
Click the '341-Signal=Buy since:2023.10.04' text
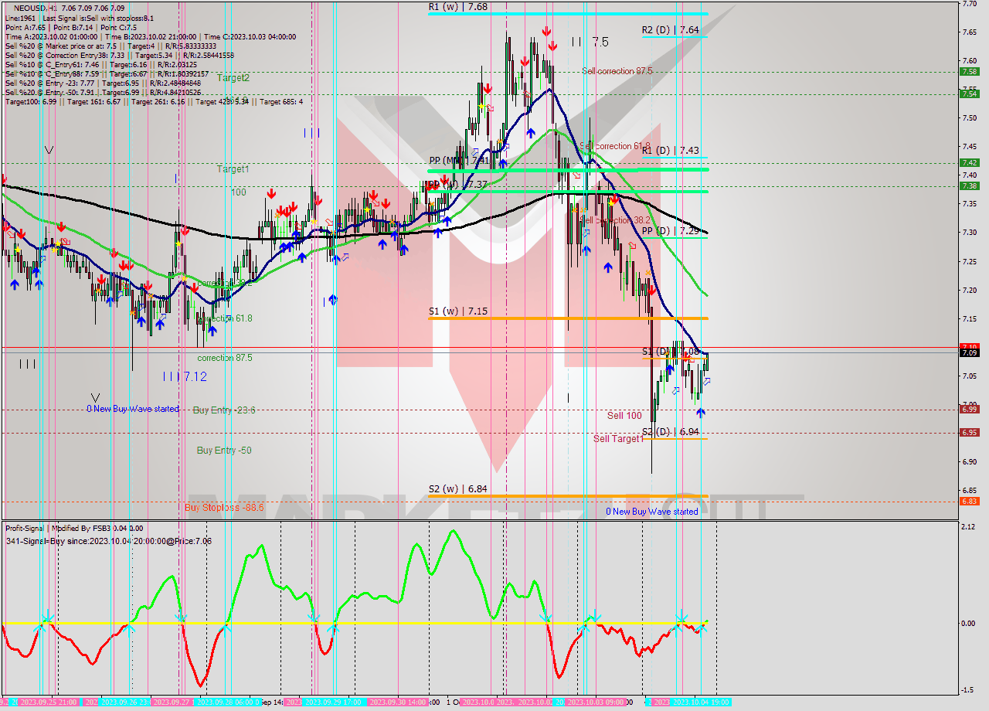coord(108,542)
